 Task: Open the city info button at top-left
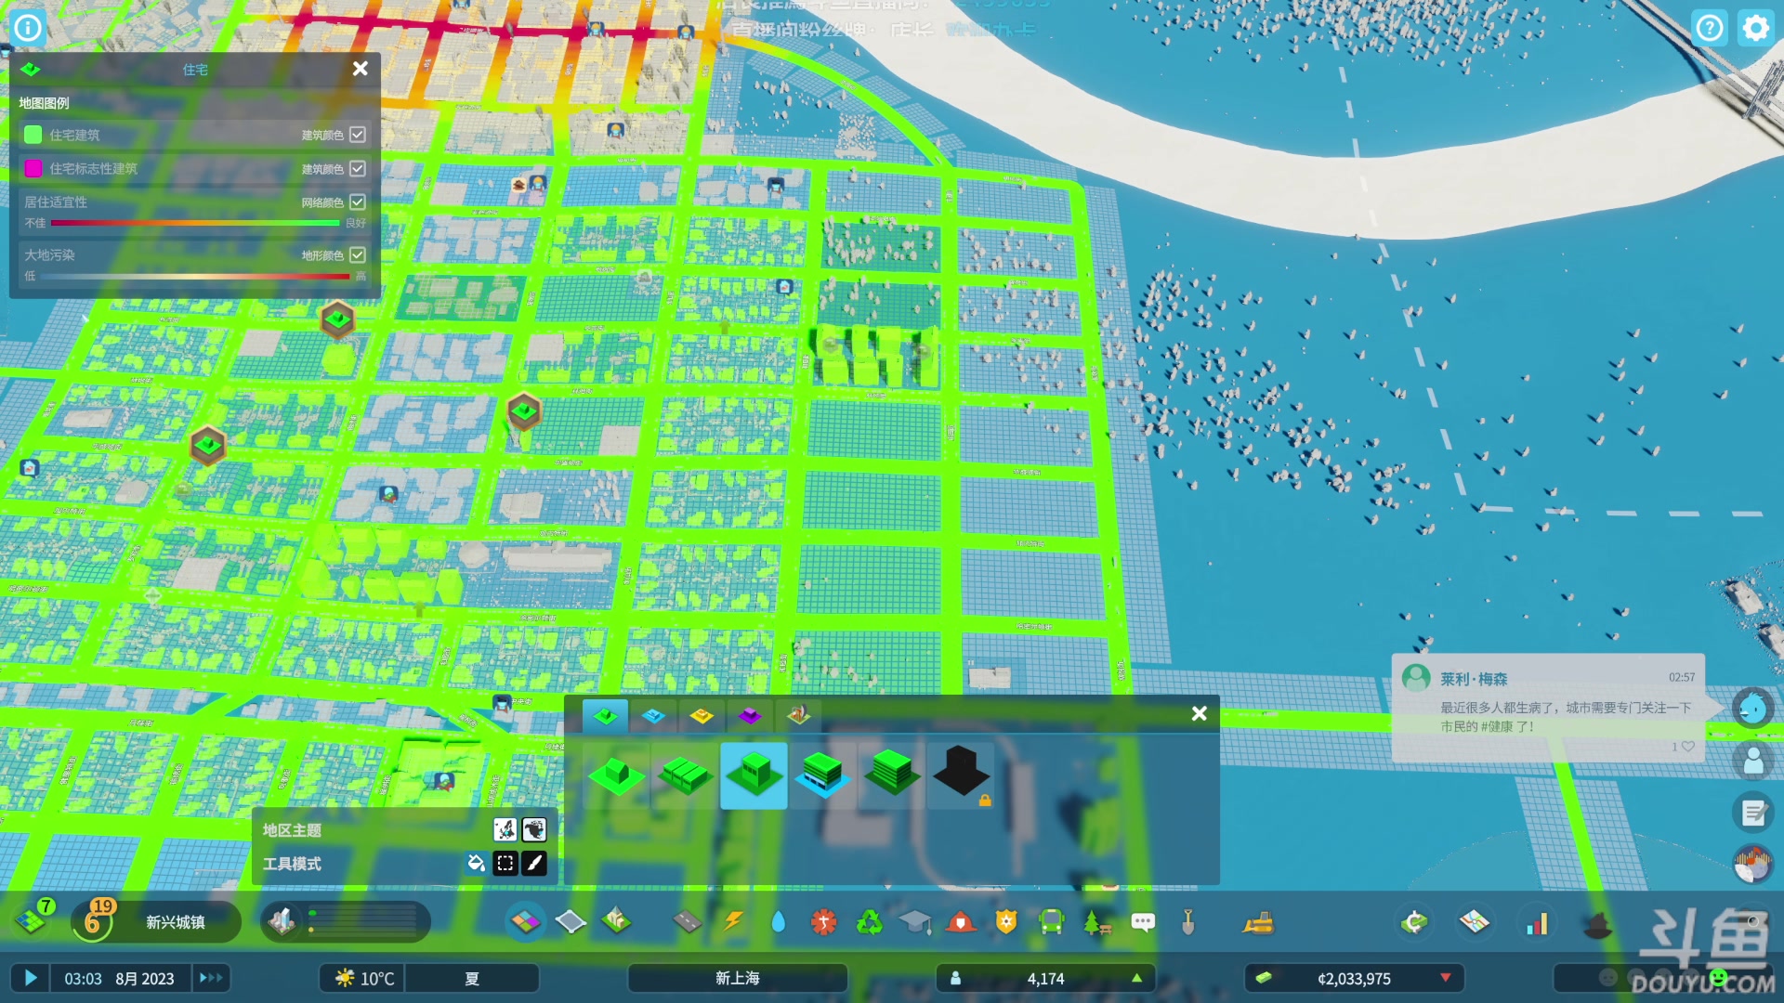[x=28, y=28]
